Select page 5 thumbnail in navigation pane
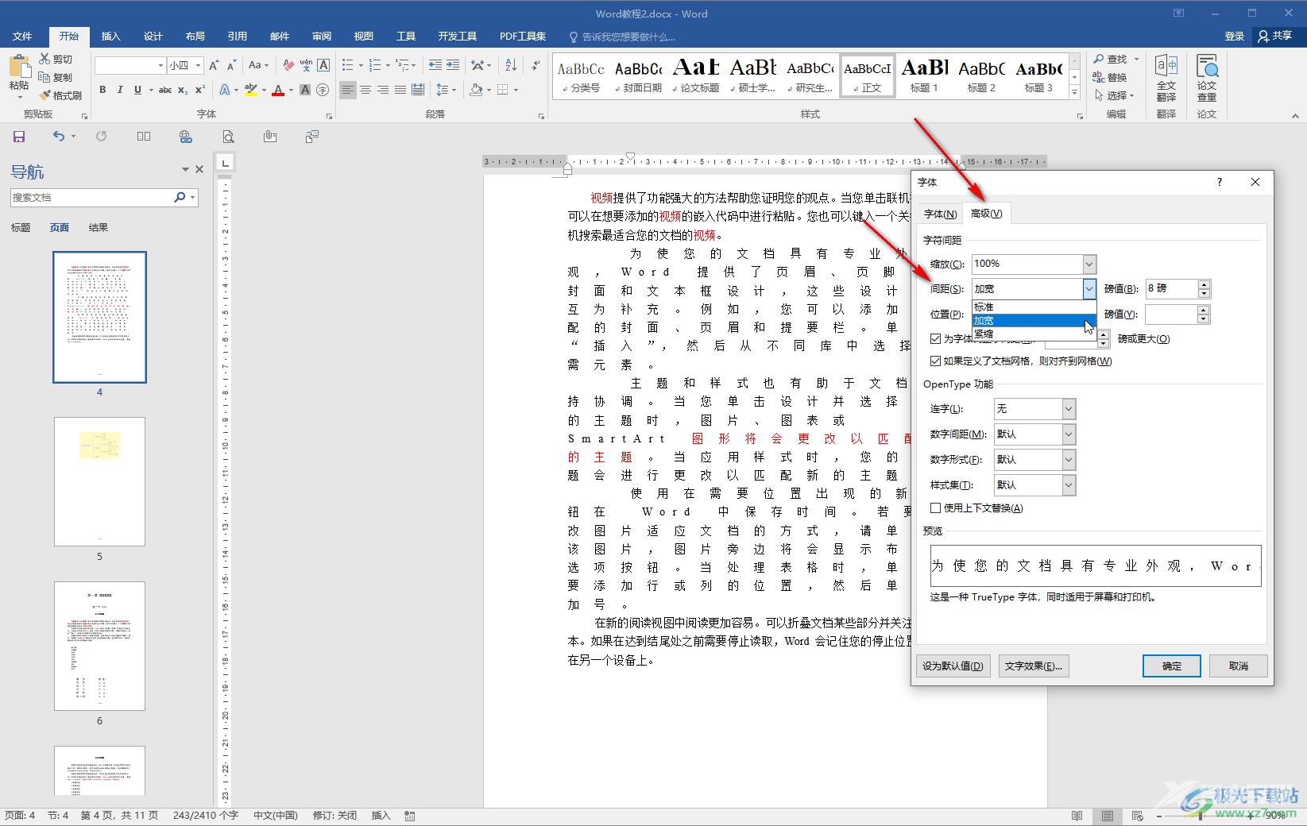 point(99,481)
